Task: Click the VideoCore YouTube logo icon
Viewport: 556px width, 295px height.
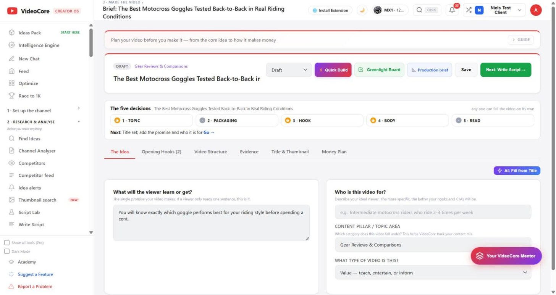Action: pyautogui.click(x=12, y=11)
